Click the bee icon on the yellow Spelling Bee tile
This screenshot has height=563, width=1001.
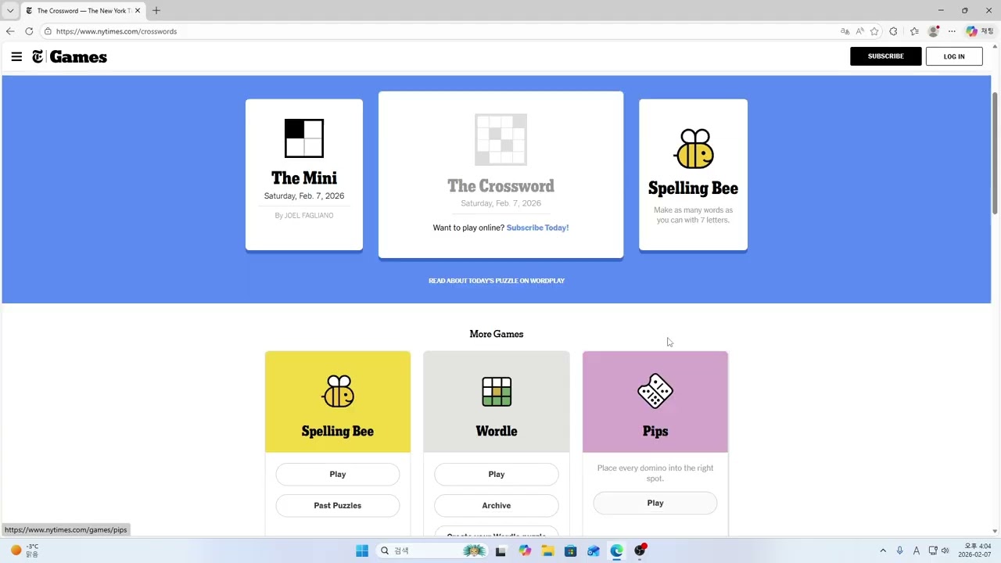coord(338,392)
